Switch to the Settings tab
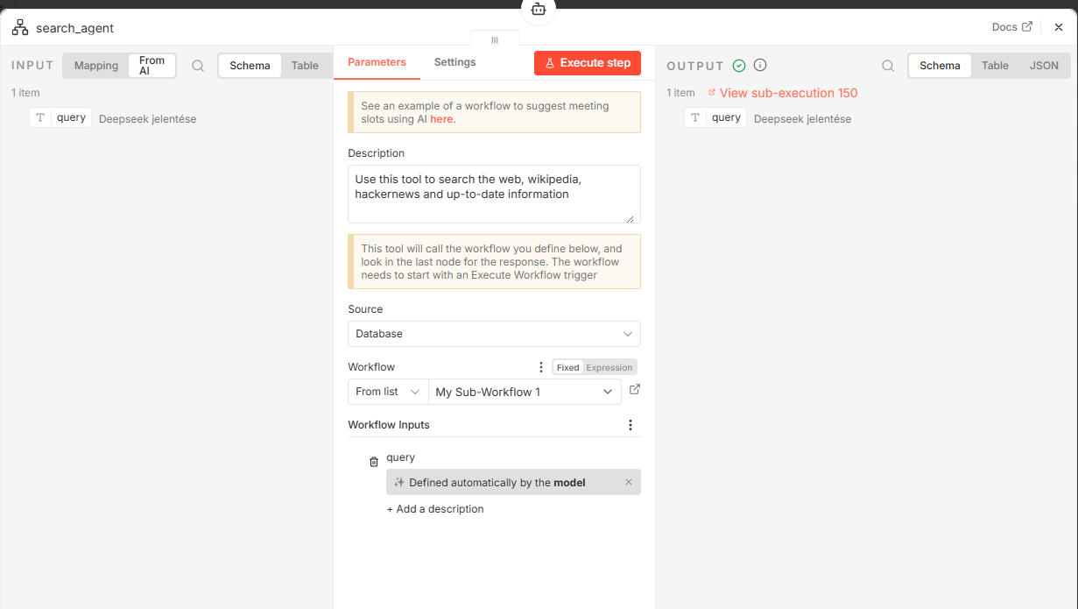This screenshot has height=609, width=1078. point(454,62)
